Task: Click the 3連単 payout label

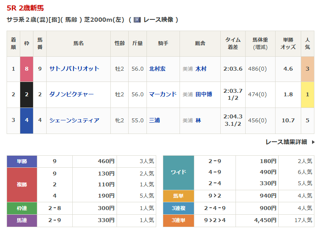Action: [x=178, y=221]
